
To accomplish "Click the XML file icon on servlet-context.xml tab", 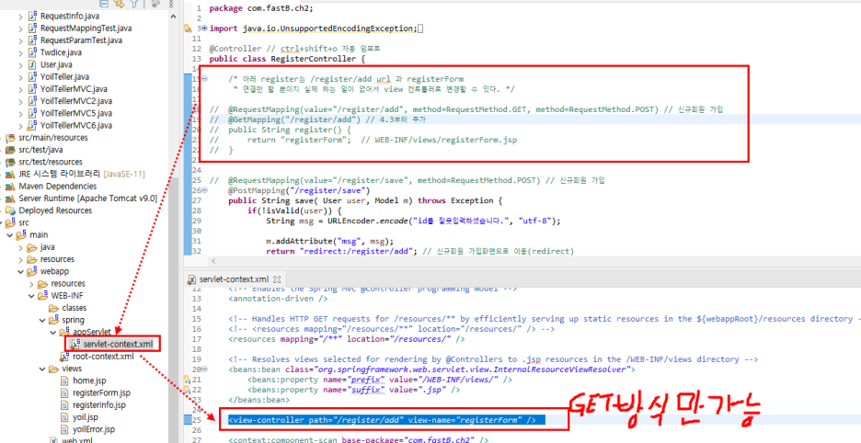I will pos(191,279).
